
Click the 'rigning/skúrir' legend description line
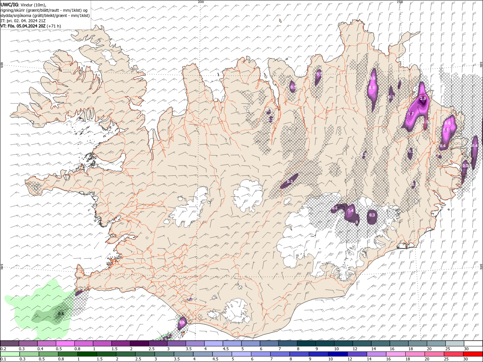point(45,10)
